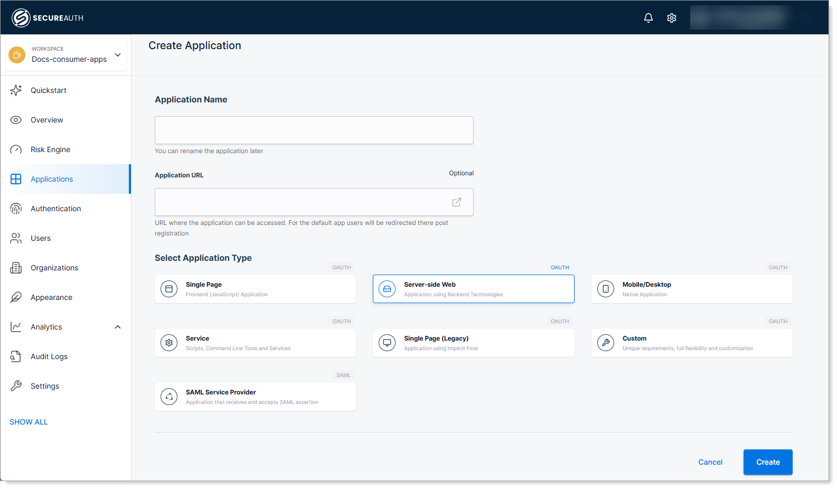Image resolution: width=837 pixels, height=489 pixels.
Task: Click the Settings wrench icon in sidebar
Action: (x=16, y=386)
